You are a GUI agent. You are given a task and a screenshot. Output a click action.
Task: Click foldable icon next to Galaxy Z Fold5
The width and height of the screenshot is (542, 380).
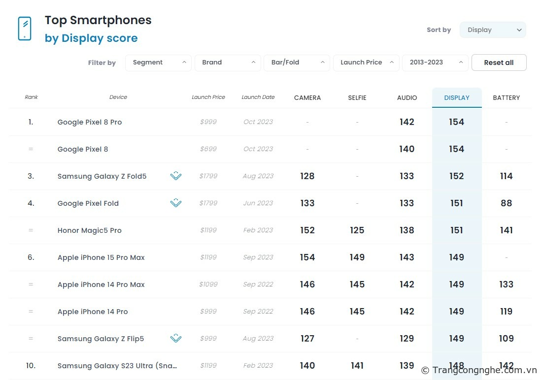pyautogui.click(x=176, y=176)
